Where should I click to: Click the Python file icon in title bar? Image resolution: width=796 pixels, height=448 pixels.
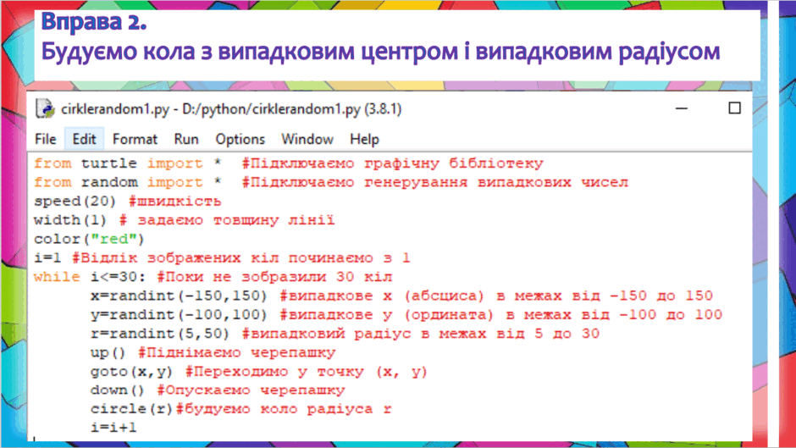pyautogui.click(x=45, y=108)
